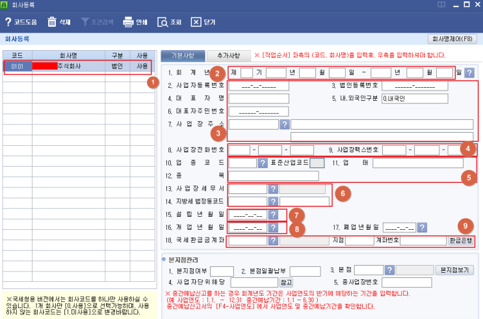Image resolution: width=483 pixels, height=319 pixels.
Task: Click the 회사명 column header
Action: pyautogui.click(x=68, y=55)
